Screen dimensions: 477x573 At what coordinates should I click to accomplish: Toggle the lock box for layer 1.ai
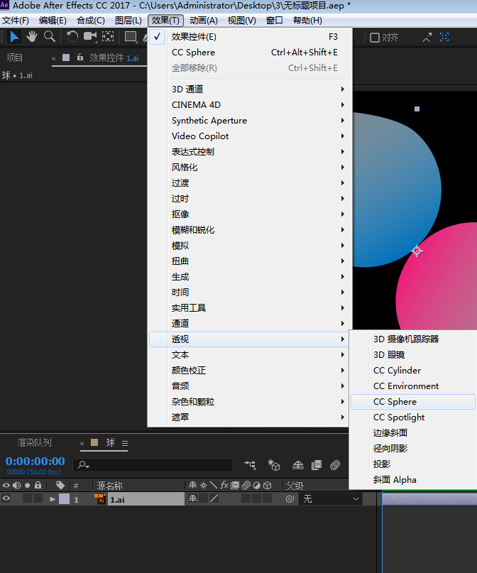point(38,498)
